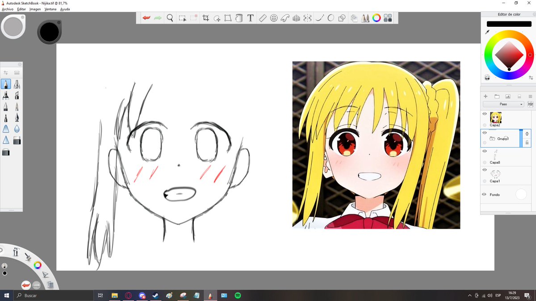Select the Airbrush in brush palette
This screenshot has height=301, width=536.
coord(17,84)
